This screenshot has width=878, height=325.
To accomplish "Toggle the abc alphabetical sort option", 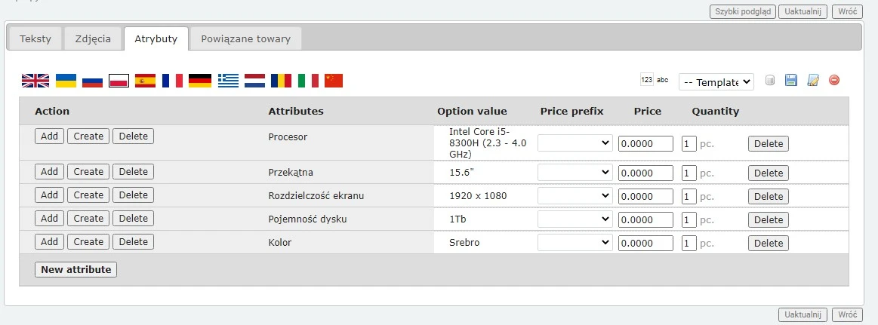I will pyautogui.click(x=663, y=80).
